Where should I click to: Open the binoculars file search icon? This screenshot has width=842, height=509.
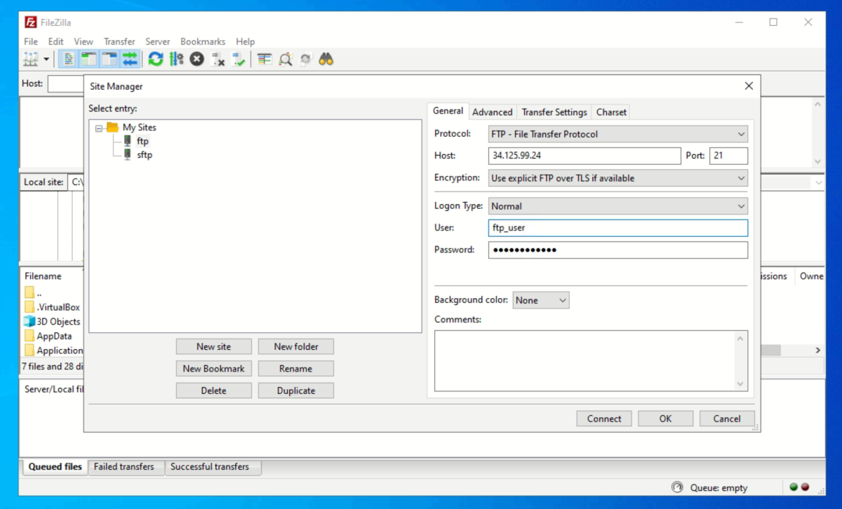(326, 60)
